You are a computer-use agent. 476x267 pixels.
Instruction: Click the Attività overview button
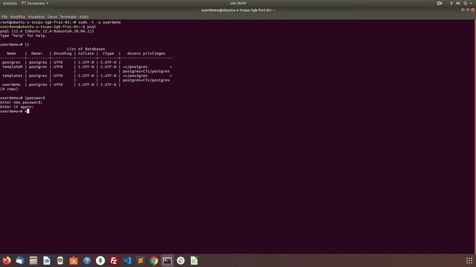[x=10, y=3]
